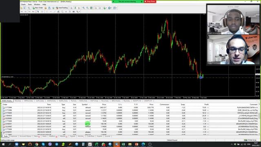Toggle the chart auto scroll icon

[96, 8]
